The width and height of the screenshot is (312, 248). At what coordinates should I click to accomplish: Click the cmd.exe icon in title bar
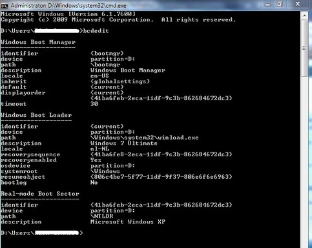(x=5, y=6)
